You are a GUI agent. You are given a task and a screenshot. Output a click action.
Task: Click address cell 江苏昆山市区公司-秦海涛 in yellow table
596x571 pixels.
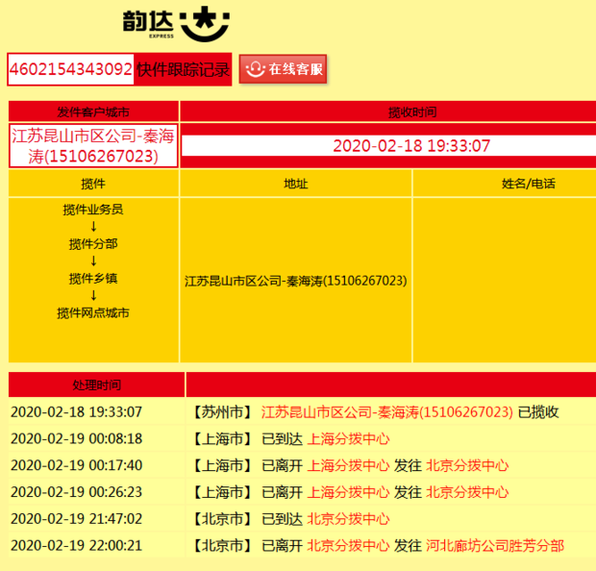295,281
